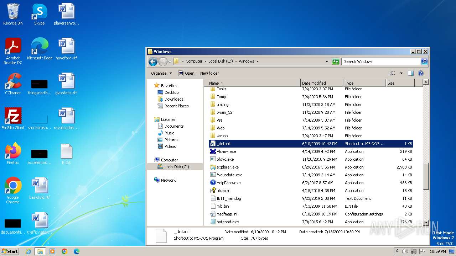Open view options dropdown arrow
456x256 pixels.
pyautogui.click(x=401, y=73)
